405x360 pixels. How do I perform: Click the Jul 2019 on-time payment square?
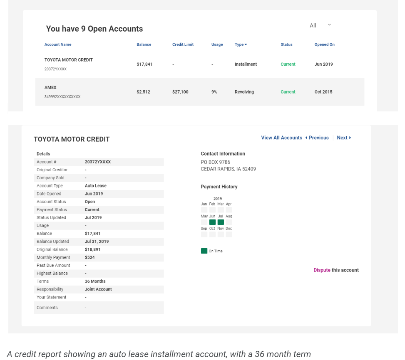coord(221,222)
